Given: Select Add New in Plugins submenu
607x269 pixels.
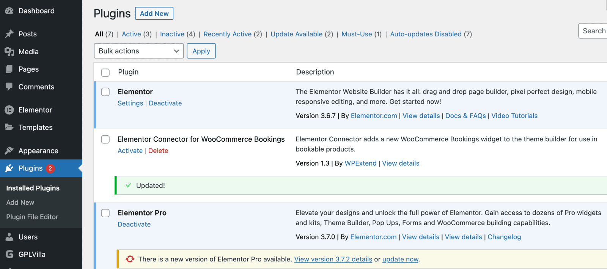Looking at the screenshot, I should click(20, 202).
